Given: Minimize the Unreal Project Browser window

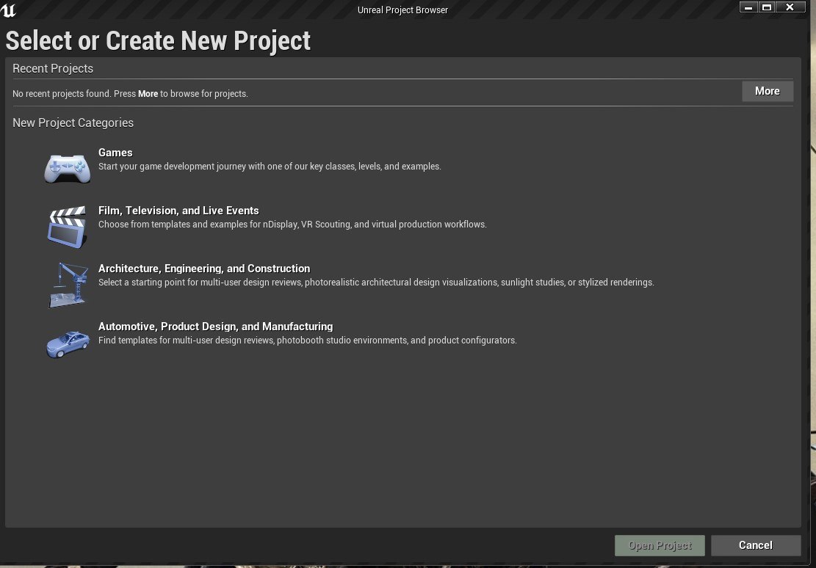Looking at the screenshot, I should click(x=748, y=7).
